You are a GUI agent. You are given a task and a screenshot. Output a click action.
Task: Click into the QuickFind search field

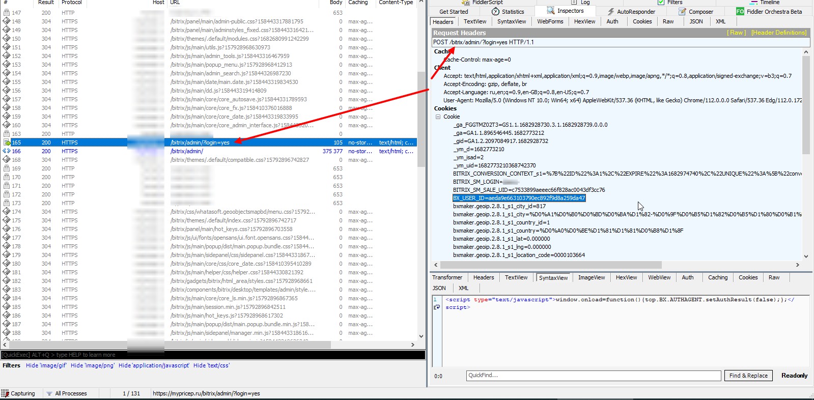pyautogui.click(x=594, y=376)
